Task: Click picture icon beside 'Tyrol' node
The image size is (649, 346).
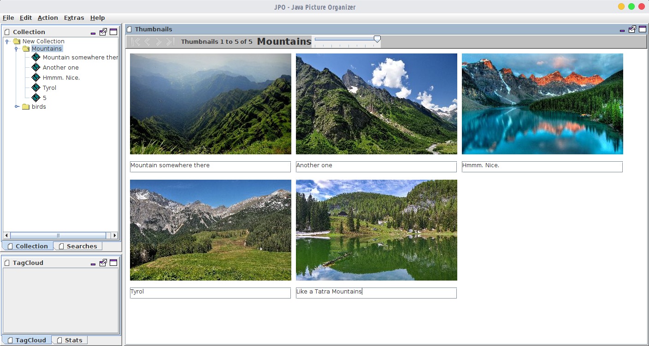Action: [x=36, y=88]
